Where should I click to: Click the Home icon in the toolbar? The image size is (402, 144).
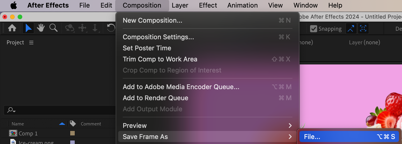12,28
